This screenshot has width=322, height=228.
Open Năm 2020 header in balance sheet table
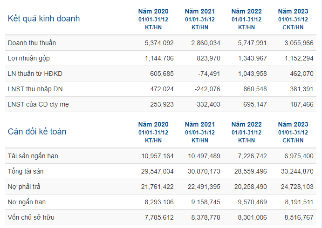[153, 132]
